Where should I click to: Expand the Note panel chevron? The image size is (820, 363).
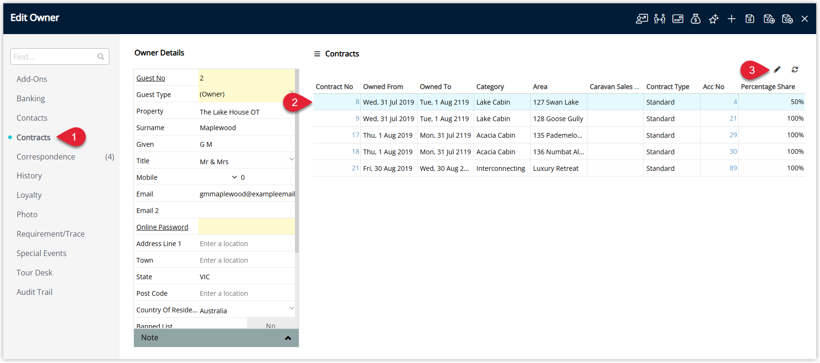(288, 338)
